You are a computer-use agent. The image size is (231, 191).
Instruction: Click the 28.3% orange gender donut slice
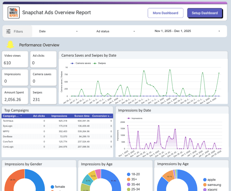(x=13, y=179)
